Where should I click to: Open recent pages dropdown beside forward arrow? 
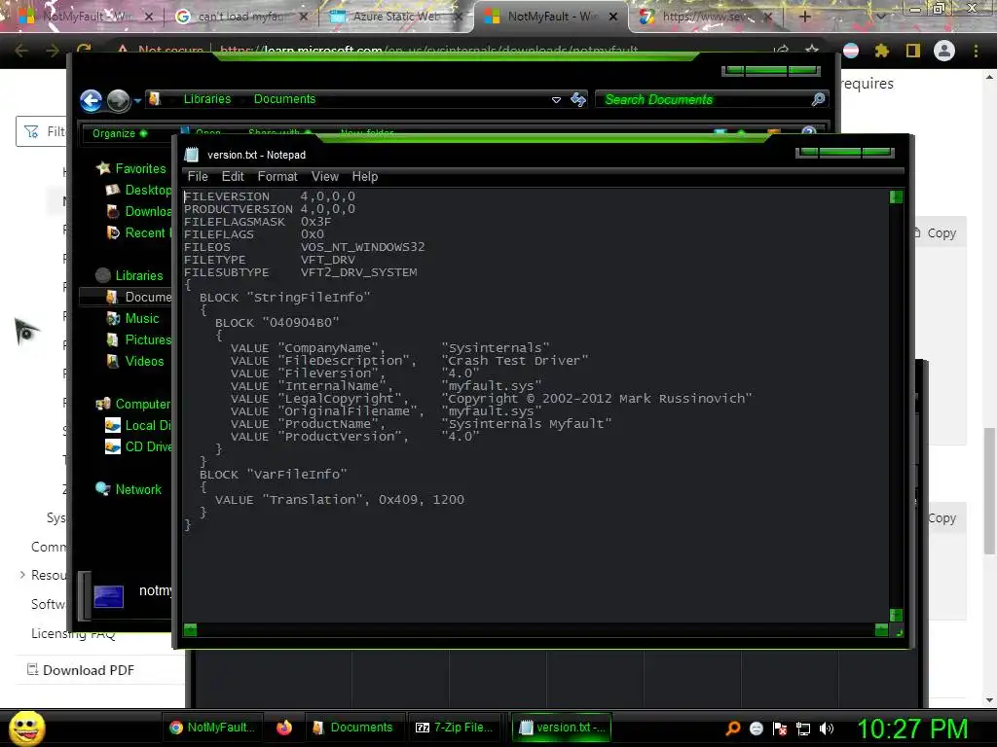(x=137, y=101)
